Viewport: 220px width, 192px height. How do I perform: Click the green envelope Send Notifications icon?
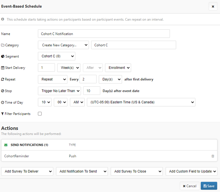pos(6,145)
